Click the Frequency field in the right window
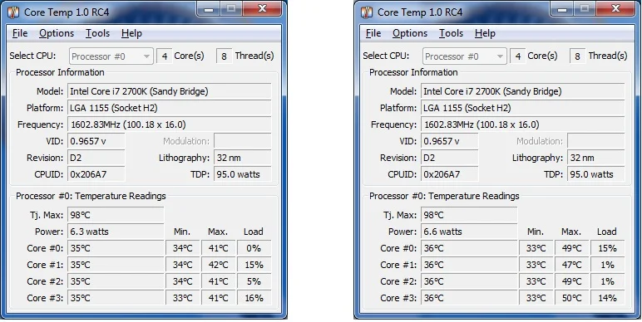This screenshot has width=642, height=322. pos(522,124)
